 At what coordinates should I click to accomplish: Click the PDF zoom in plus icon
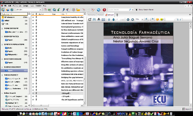(133, 19)
